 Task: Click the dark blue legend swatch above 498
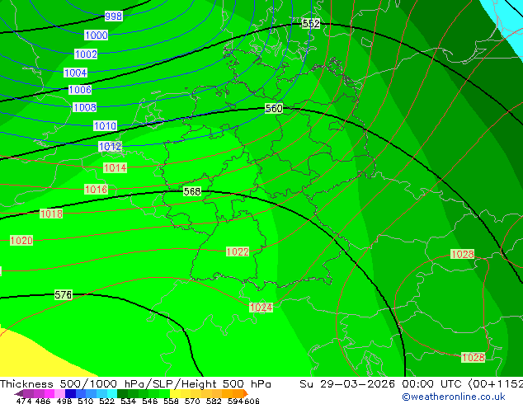70,393
